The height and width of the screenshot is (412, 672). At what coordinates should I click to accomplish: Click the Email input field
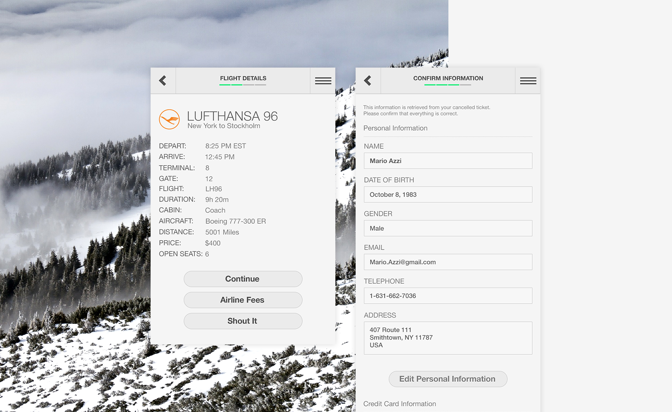point(448,262)
